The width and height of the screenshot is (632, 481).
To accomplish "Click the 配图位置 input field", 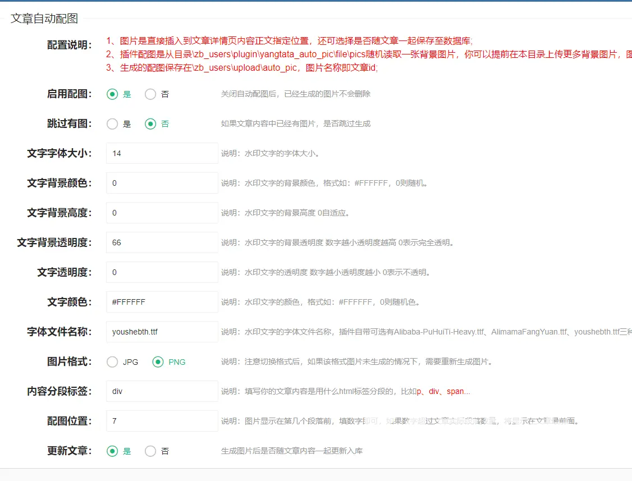I will coord(162,421).
